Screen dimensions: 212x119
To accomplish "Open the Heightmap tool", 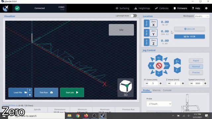I will (x=142, y=8).
